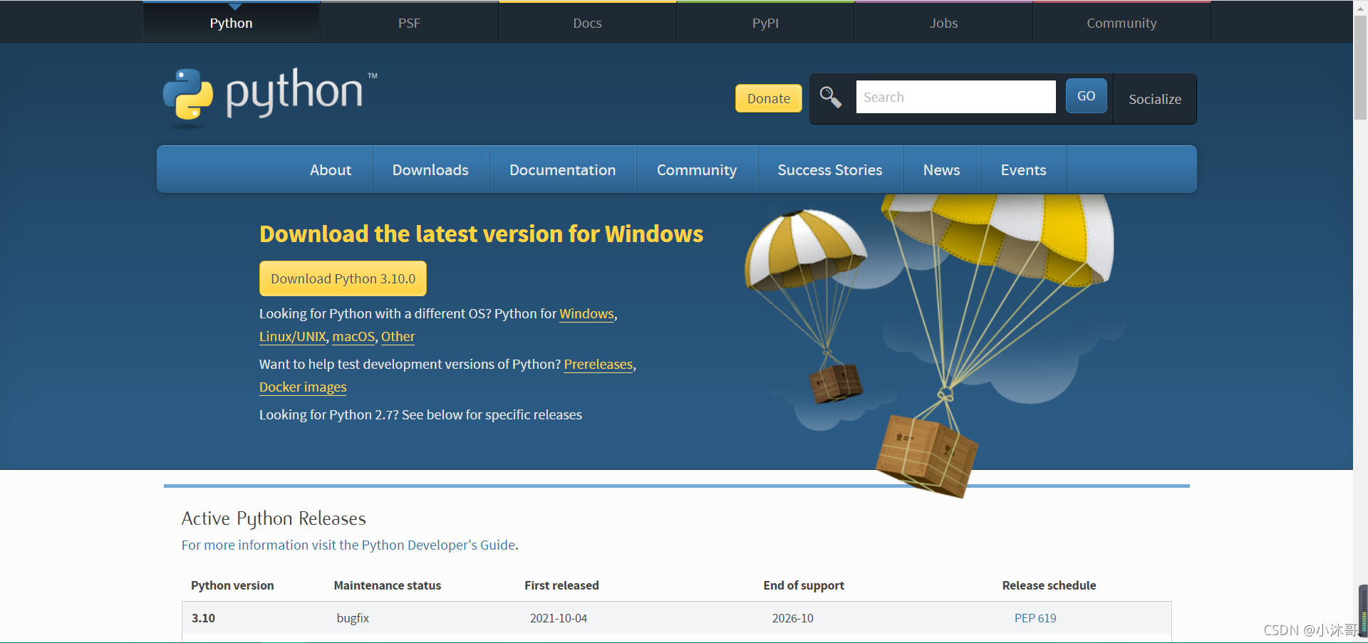Open the About navigation menu
The image size is (1368, 643).
pos(331,169)
